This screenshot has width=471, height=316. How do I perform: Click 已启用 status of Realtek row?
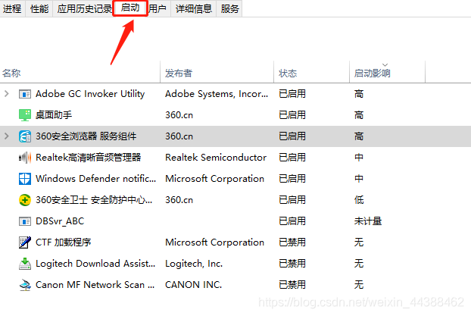[292, 158]
